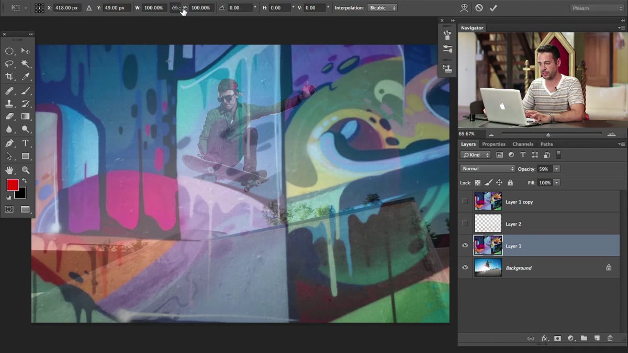Switch between free transform and warp modes

[464, 8]
